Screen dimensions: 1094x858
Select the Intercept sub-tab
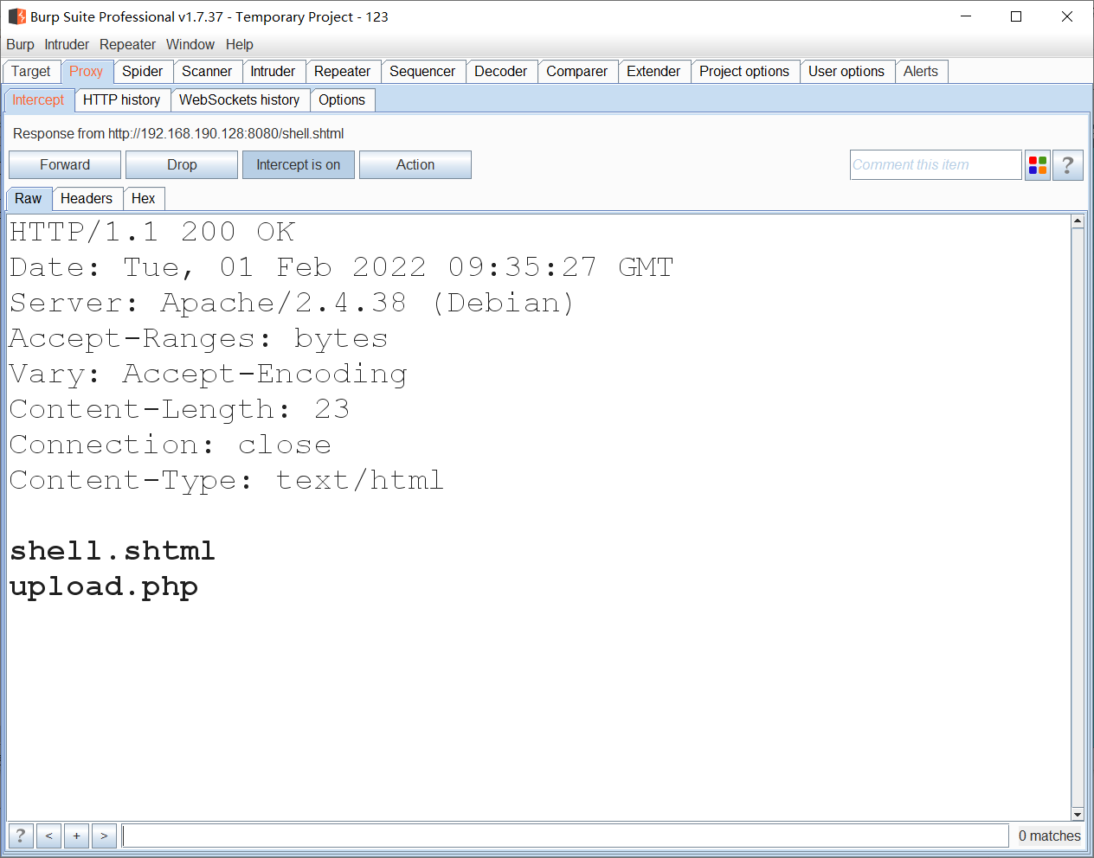tap(38, 100)
